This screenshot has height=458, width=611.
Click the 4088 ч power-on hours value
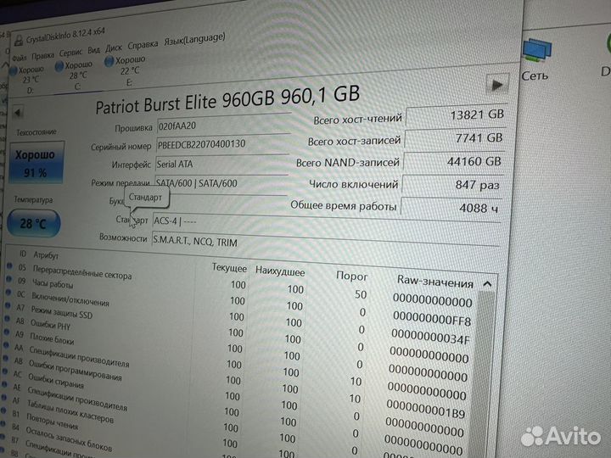[x=451, y=207]
